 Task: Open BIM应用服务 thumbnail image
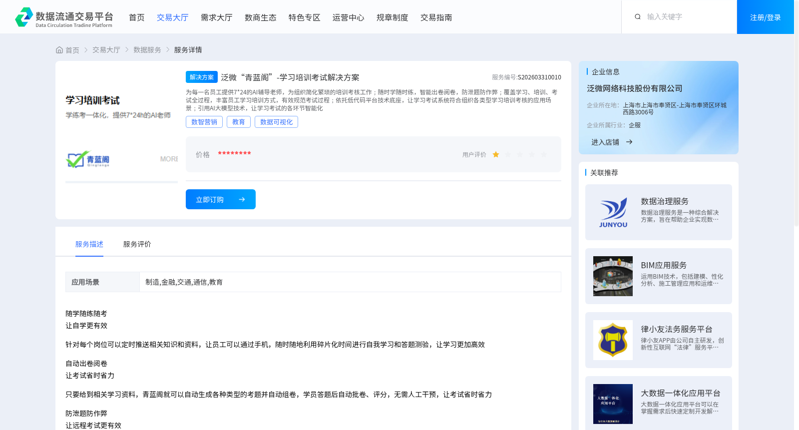click(x=613, y=276)
